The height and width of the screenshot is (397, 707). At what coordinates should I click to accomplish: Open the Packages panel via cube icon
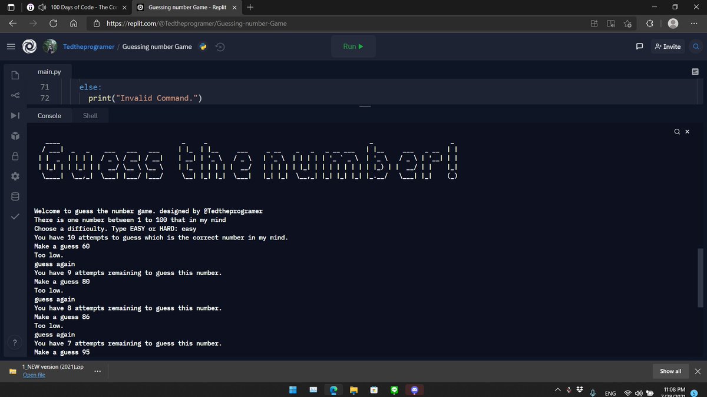[x=15, y=135]
